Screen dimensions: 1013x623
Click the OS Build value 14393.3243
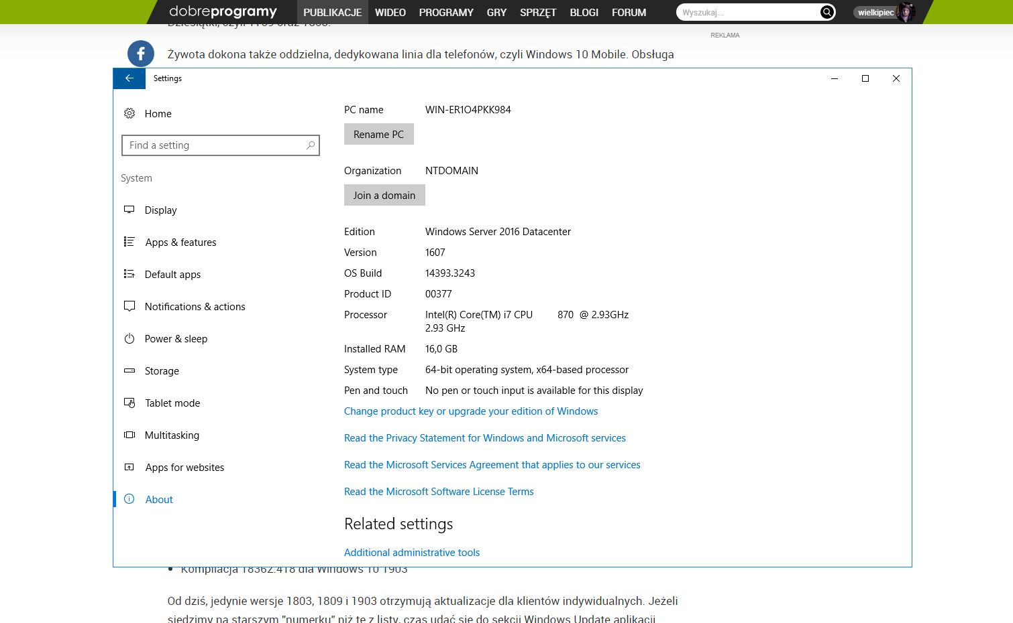pos(450,273)
